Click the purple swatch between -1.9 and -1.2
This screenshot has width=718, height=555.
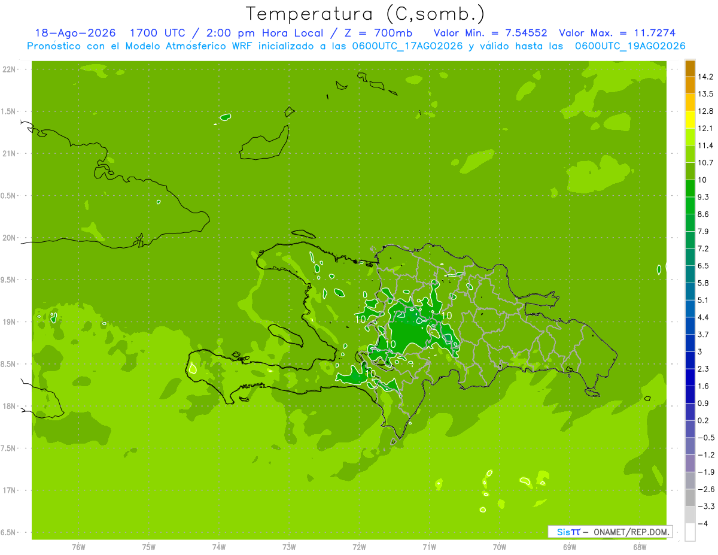click(690, 463)
